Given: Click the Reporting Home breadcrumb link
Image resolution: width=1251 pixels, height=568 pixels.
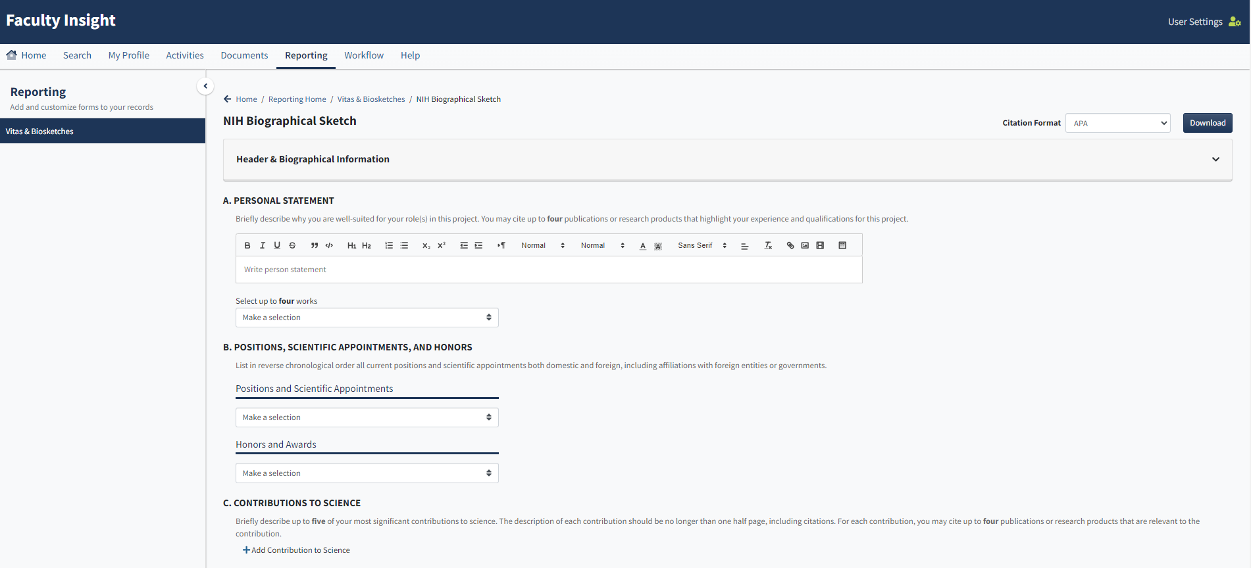Looking at the screenshot, I should pyautogui.click(x=297, y=99).
